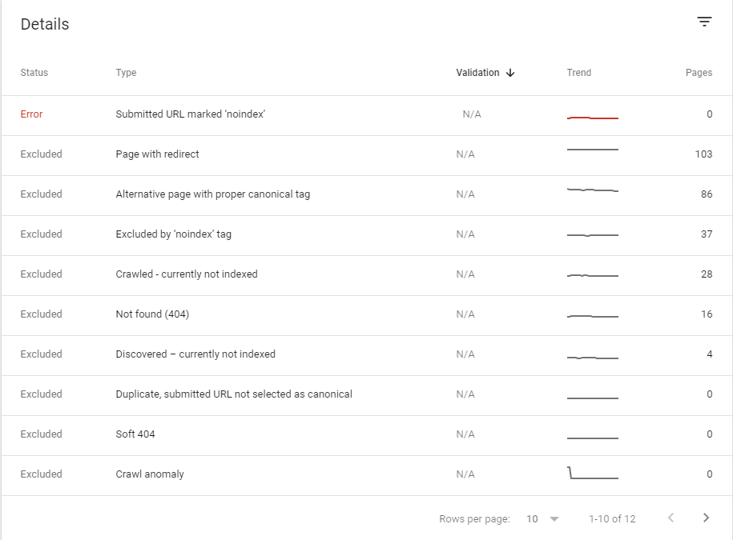The width and height of the screenshot is (733, 540).
Task: Open the Not found (404) row
Action: pos(367,315)
